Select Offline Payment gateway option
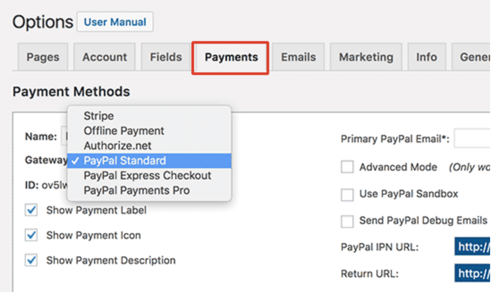Screen dimensions: 491x293 124,131
